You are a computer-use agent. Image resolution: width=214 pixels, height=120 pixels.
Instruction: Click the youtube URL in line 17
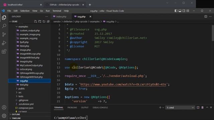(123, 84)
